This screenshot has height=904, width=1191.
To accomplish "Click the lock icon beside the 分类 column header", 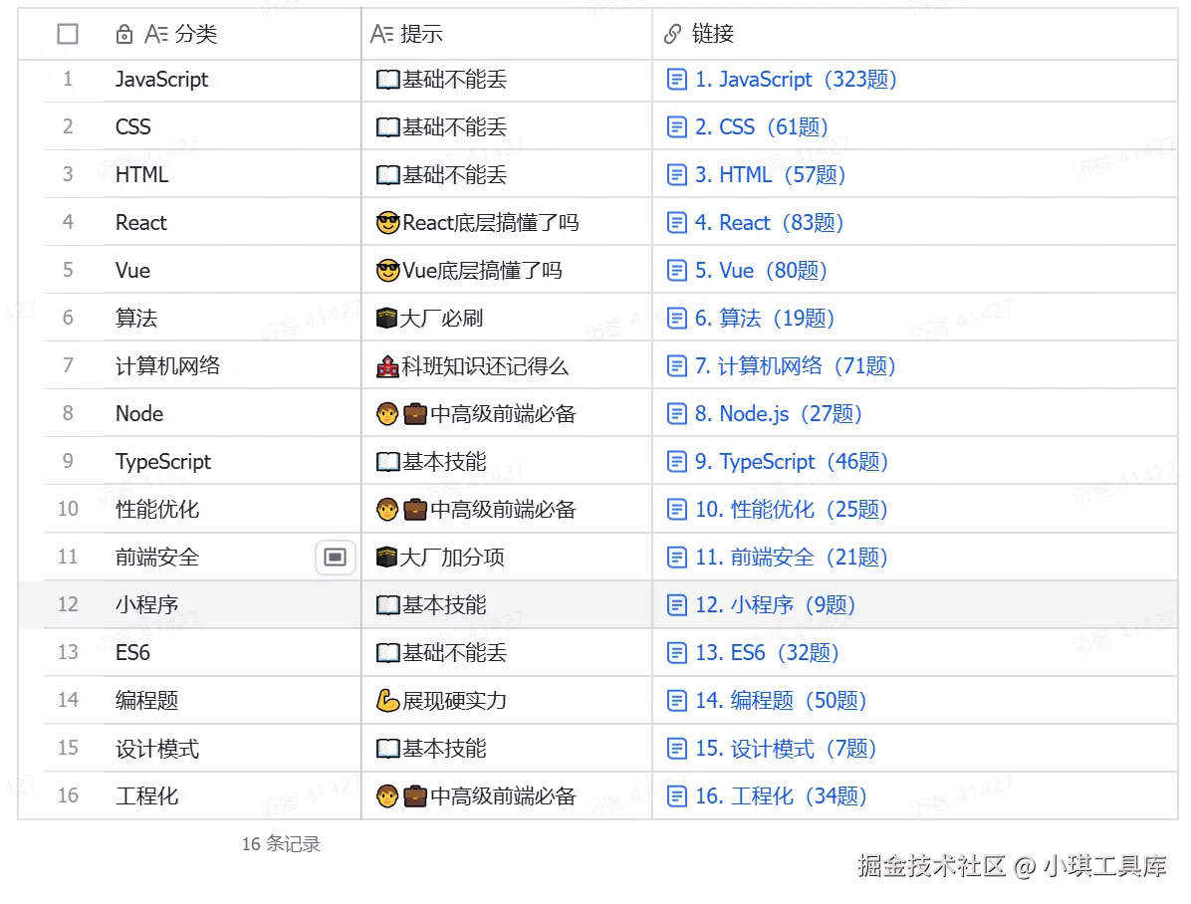I will [124, 34].
